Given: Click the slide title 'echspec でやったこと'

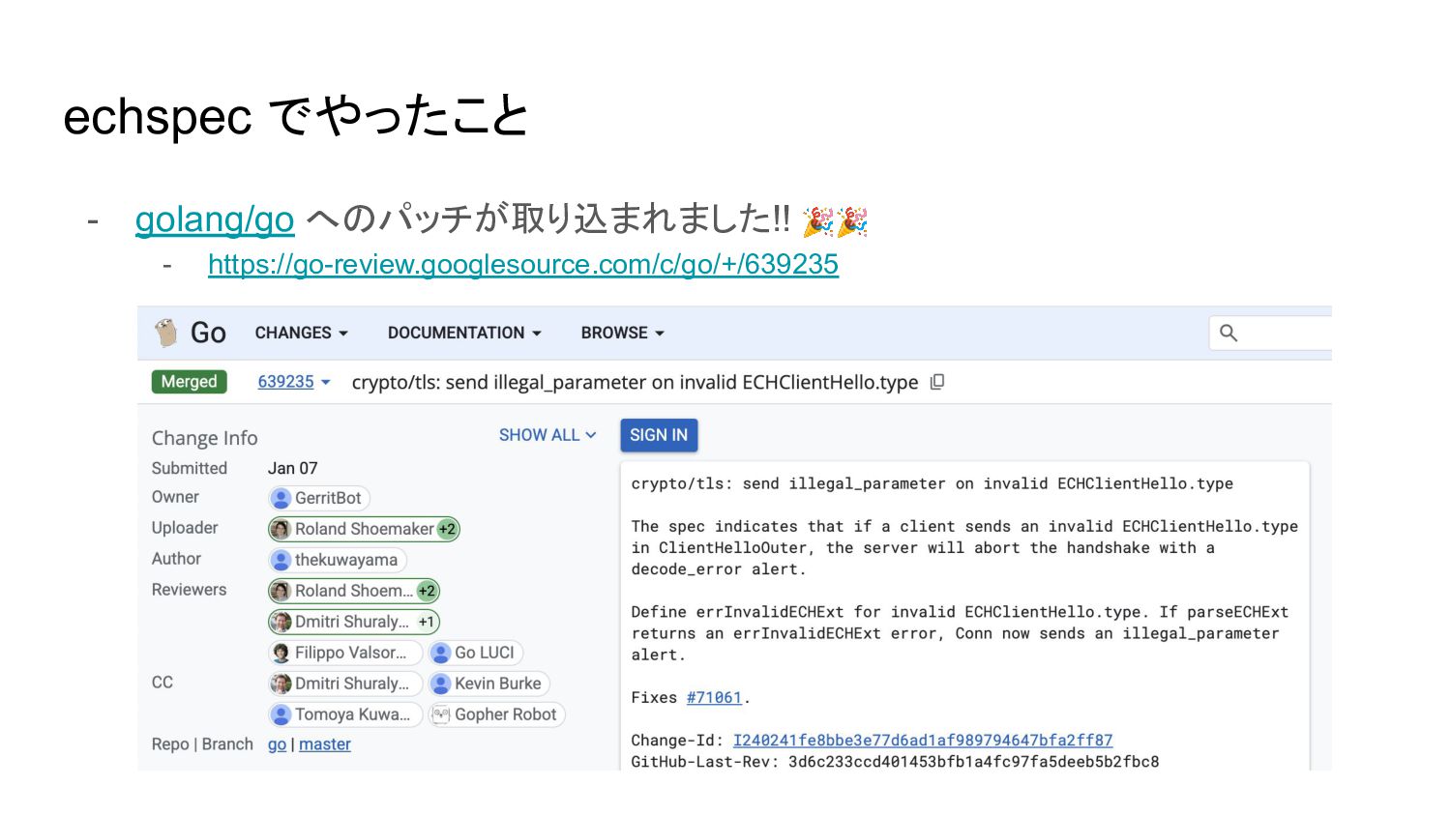Looking at the screenshot, I should (x=295, y=116).
